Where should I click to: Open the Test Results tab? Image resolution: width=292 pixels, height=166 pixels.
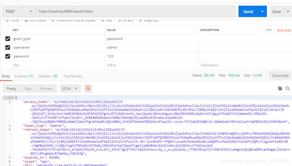point(73,76)
